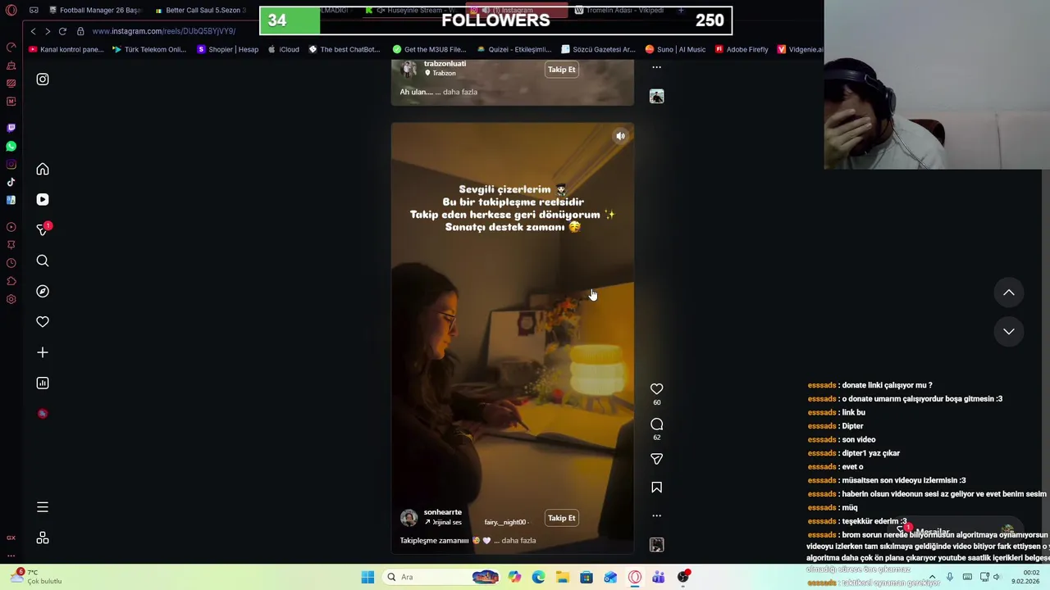Open TikTok in Opera sidebar
This screenshot has height=590, width=1050.
point(11,182)
